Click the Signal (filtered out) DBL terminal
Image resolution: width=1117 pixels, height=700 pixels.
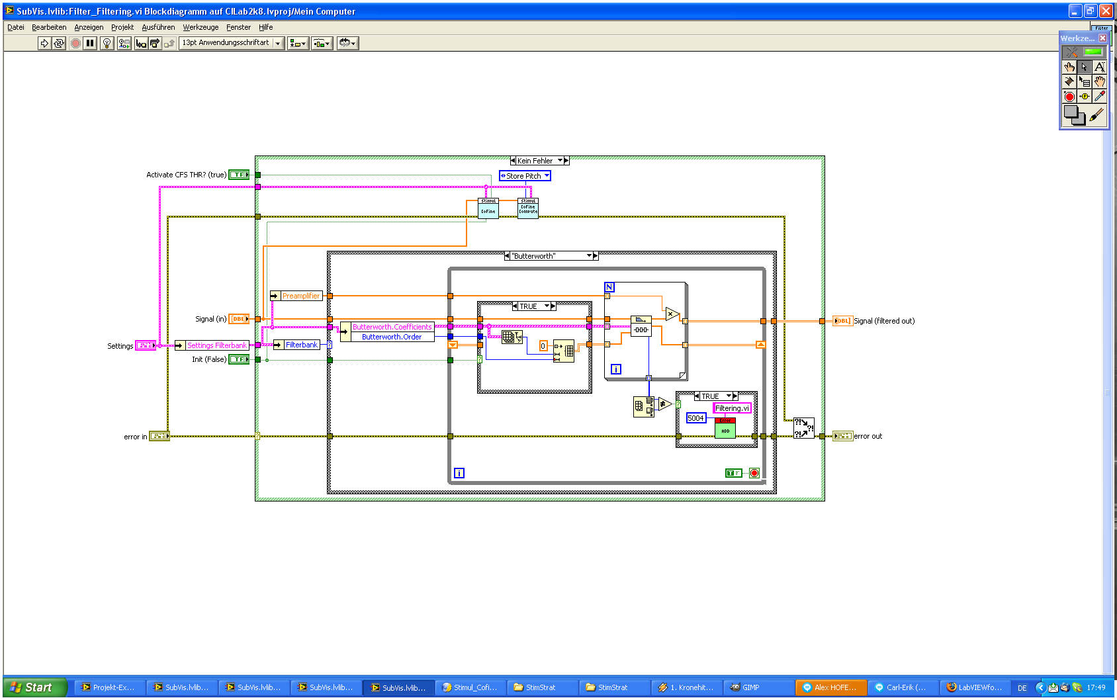(x=842, y=321)
